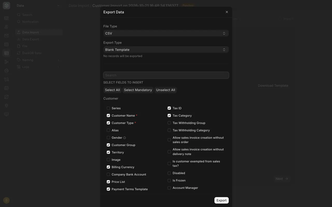Click Download Template on the background page
The width and height of the screenshot is (332, 207).
[273, 86]
